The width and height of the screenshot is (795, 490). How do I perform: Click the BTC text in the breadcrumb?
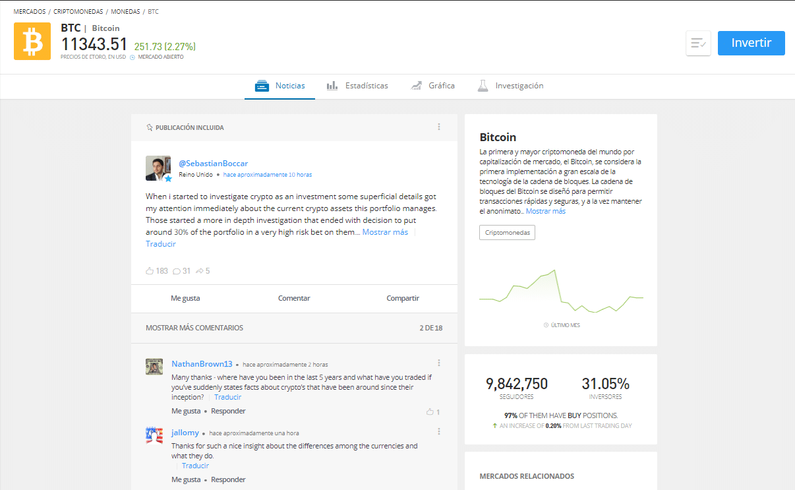tap(153, 12)
